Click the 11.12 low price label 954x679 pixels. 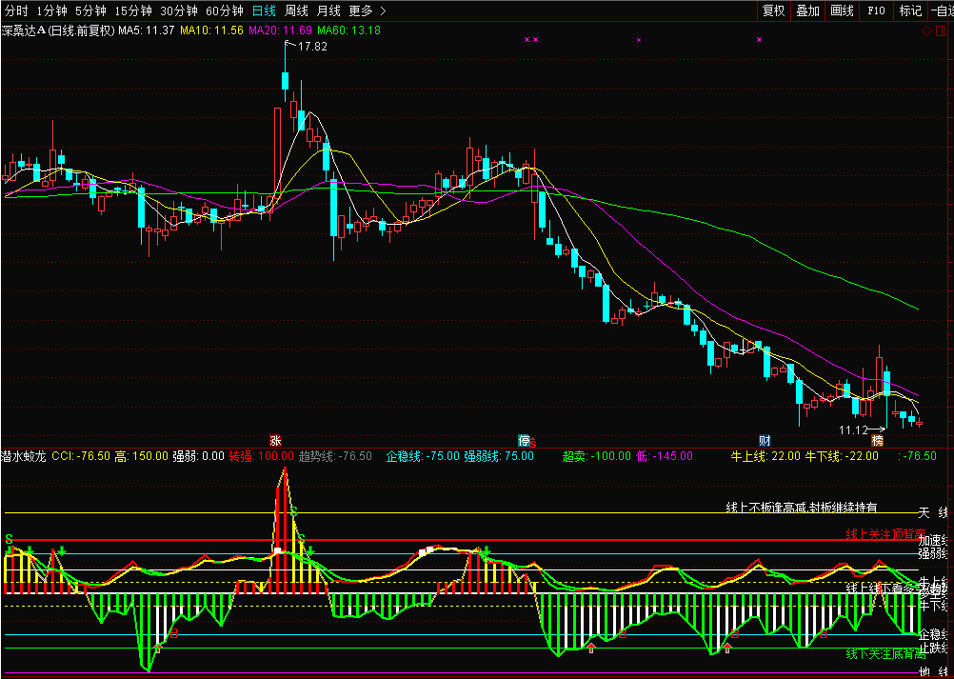click(853, 430)
